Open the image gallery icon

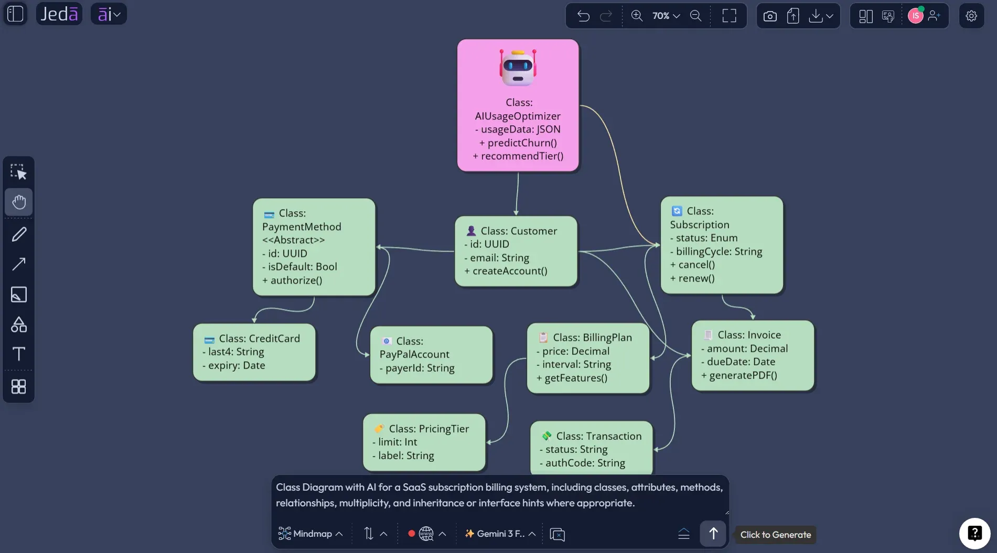[888, 16]
